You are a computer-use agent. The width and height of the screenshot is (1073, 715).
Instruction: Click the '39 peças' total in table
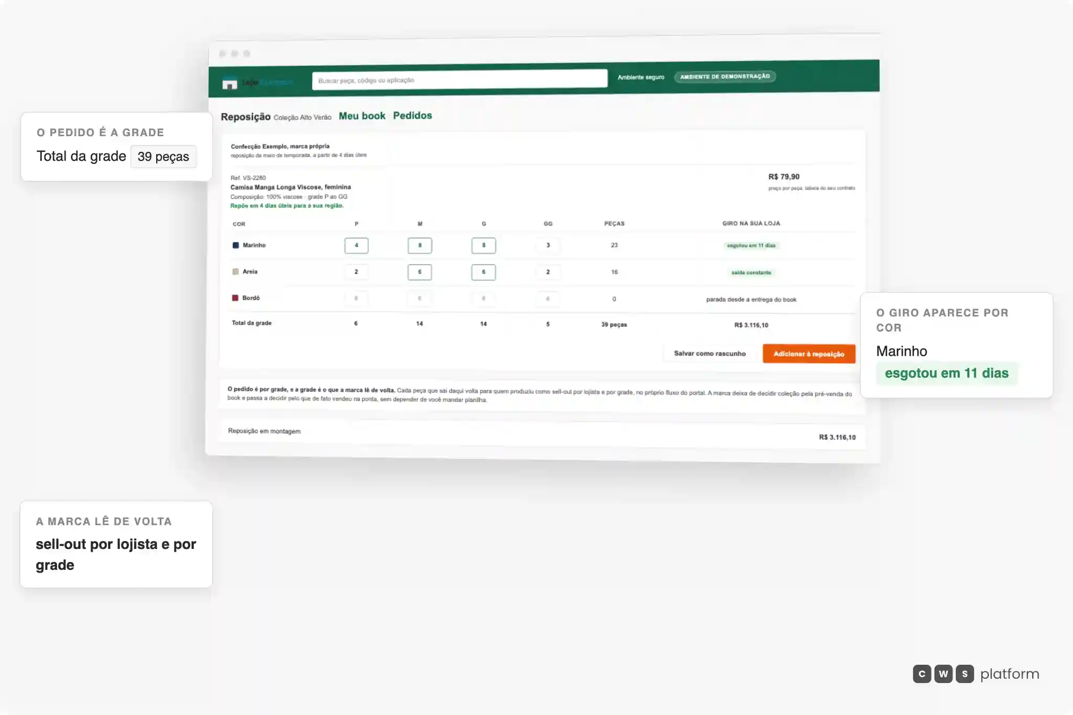point(614,325)
